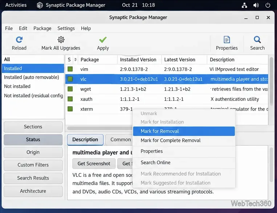Select Properties in the context menu
277x213 pixels.
(184, 151)
